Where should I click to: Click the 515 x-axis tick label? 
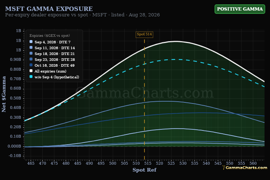(x=148, y=163)
